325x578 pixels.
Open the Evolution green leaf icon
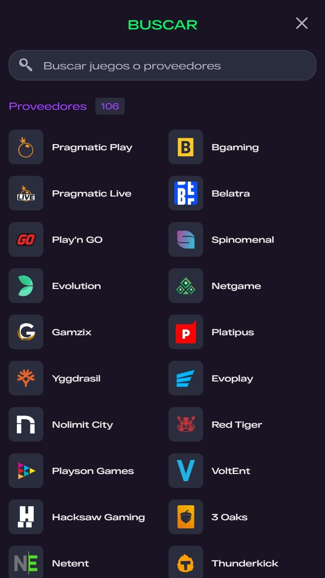(26, 286)
